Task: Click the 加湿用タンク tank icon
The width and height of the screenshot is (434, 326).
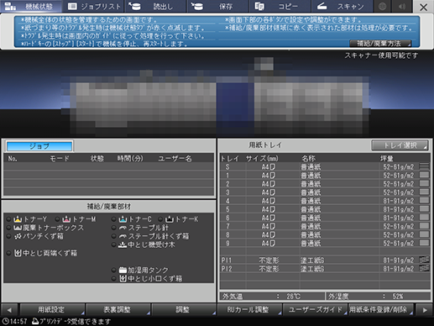Action: (123, 270)
